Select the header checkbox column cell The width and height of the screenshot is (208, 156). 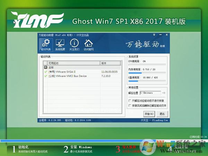(x=45, y=63)
